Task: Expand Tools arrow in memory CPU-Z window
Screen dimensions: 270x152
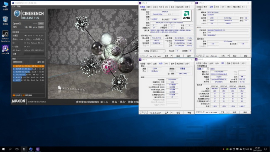Action: 172,112
